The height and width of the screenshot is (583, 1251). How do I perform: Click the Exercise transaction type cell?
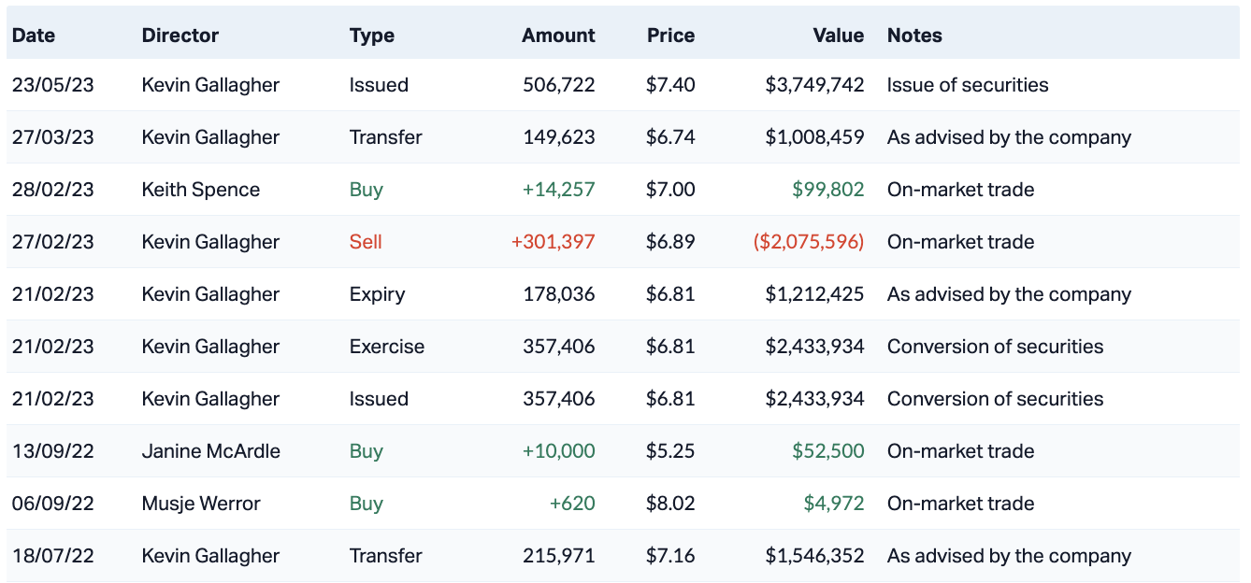coord(386,347)
